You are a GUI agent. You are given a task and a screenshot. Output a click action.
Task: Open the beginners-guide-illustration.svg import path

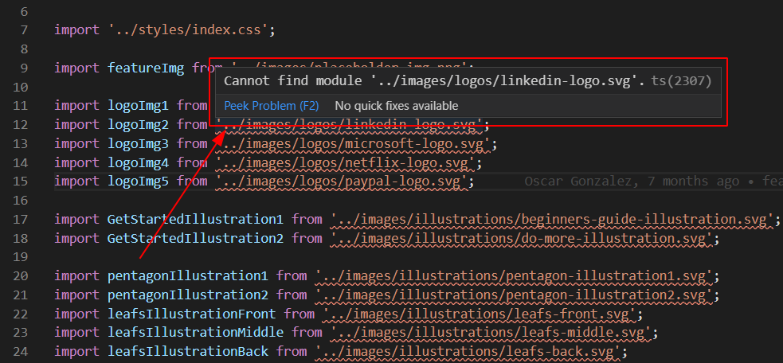click(552, 220)
